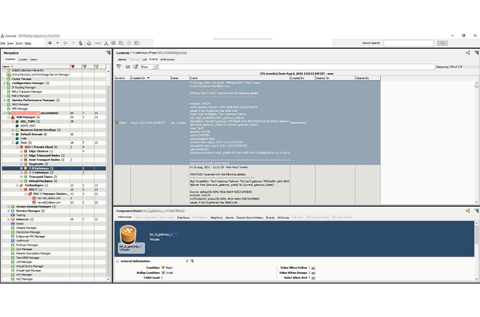
Task: Switch to the Interfaces tab in Component Detail
Action: tap(183, 218)
